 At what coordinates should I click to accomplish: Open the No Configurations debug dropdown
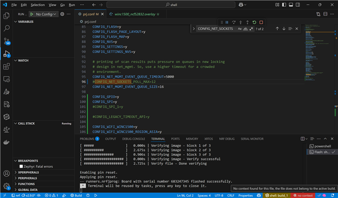[46, 14]
